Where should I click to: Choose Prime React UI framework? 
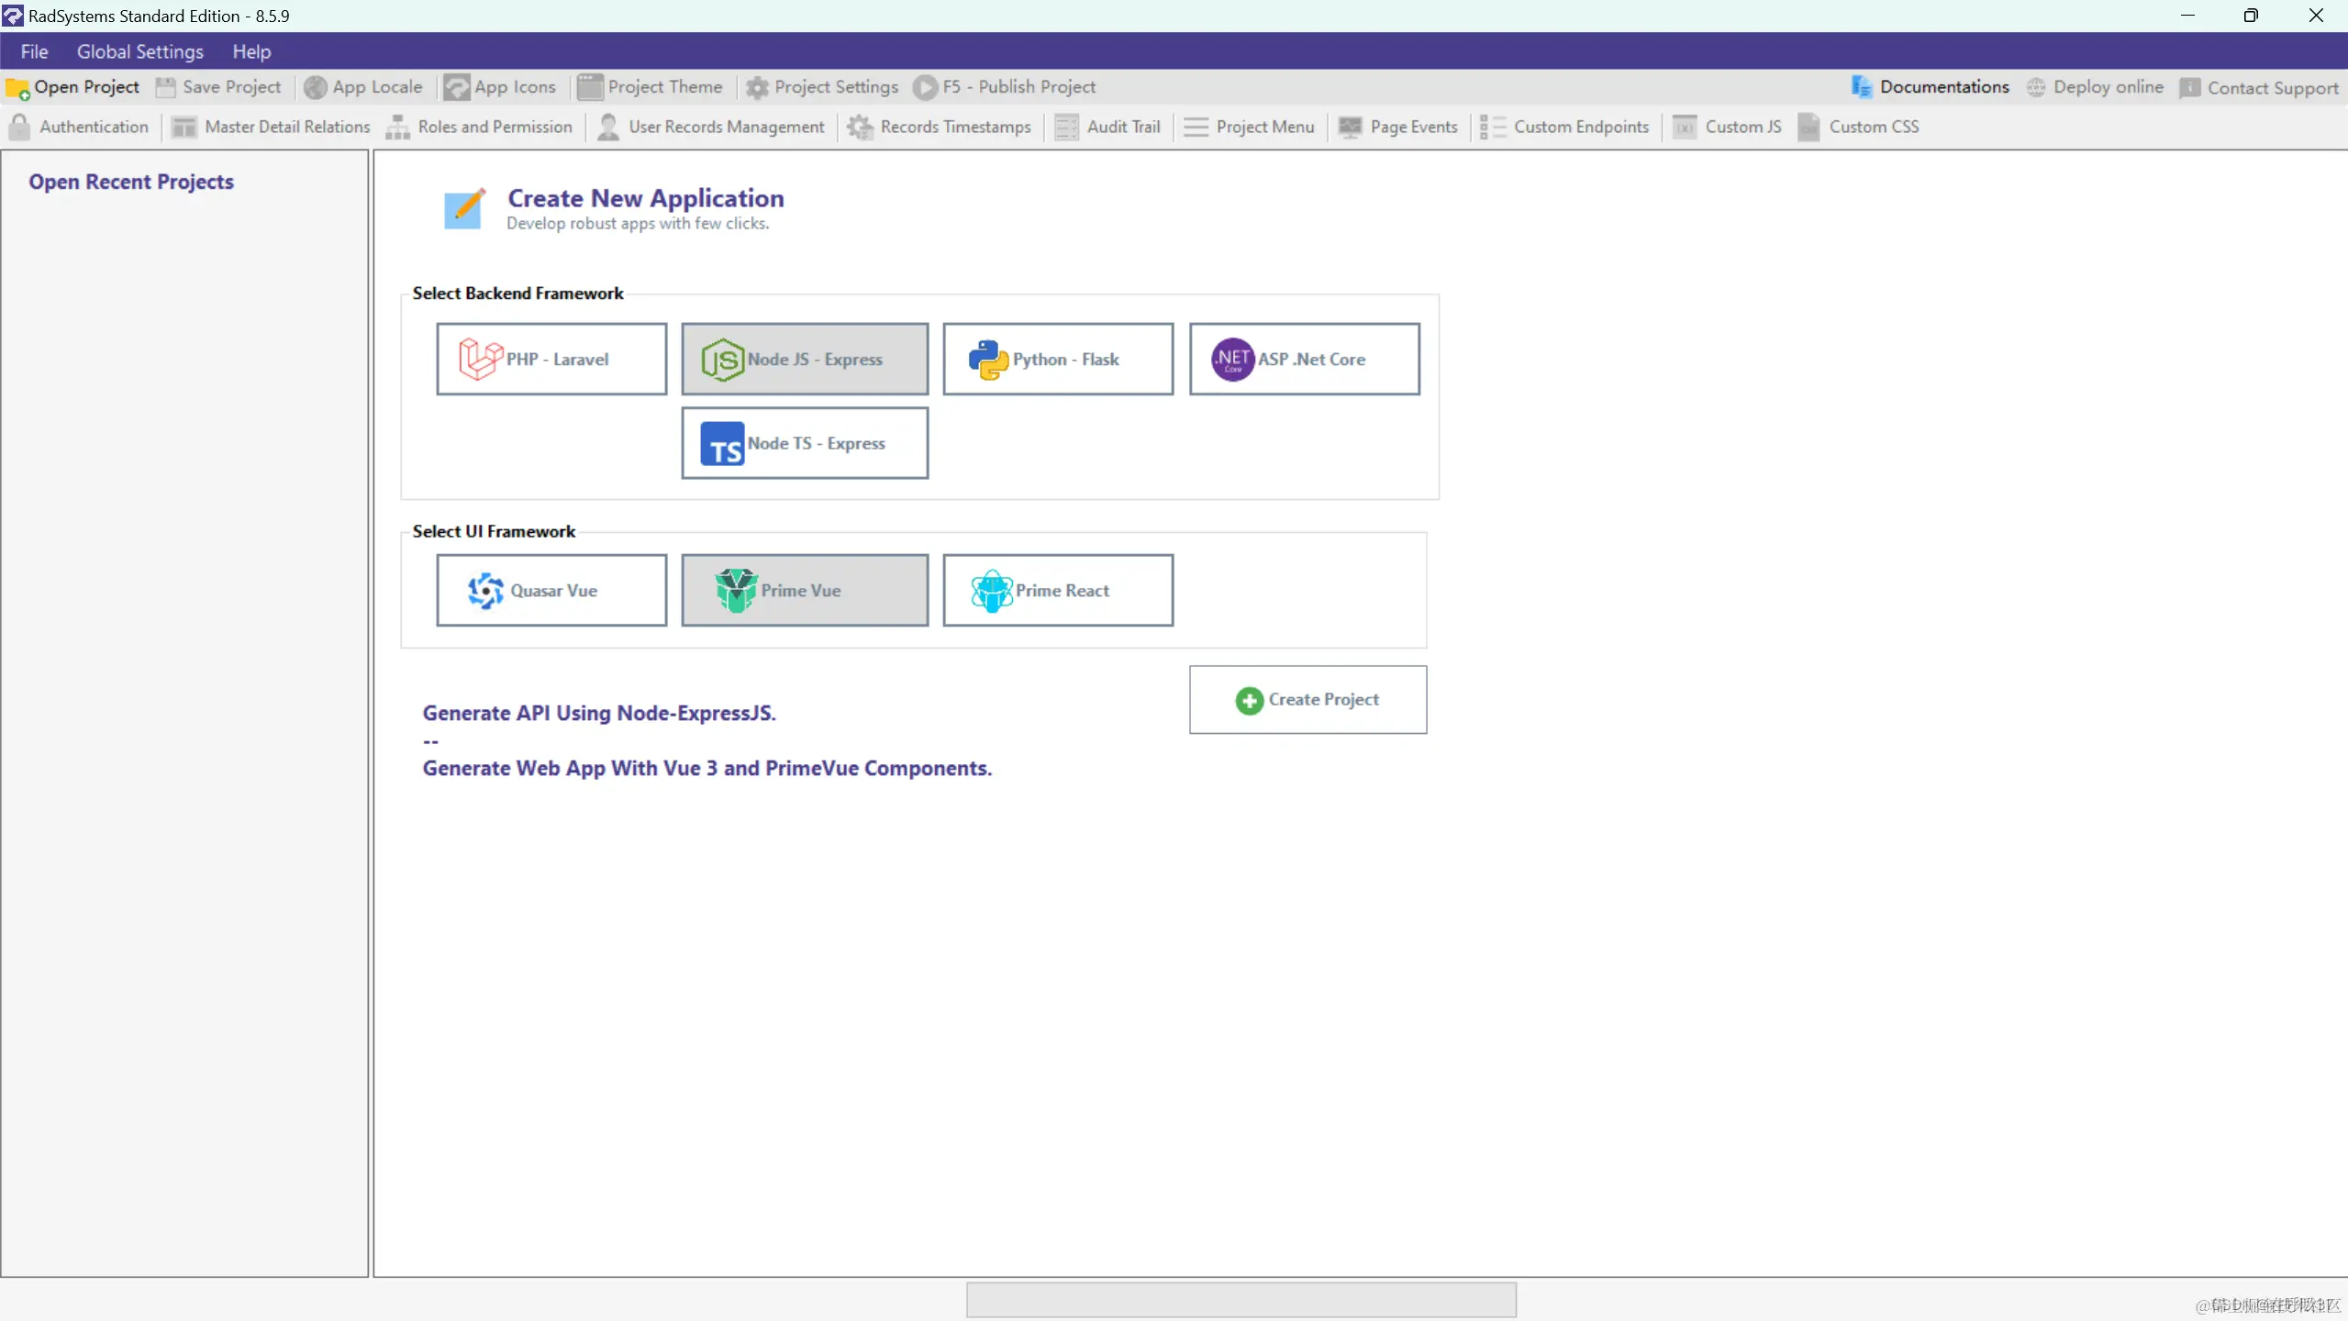[x=1057, y=590]
